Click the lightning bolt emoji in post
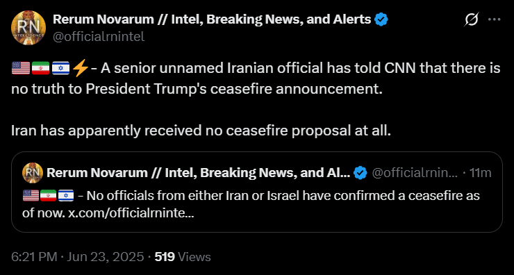This screenshot has width=514, height=275. [x=80, y=68]
